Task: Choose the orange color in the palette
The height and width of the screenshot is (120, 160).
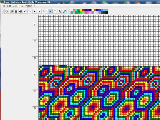Action: click(x=73, y=10)
